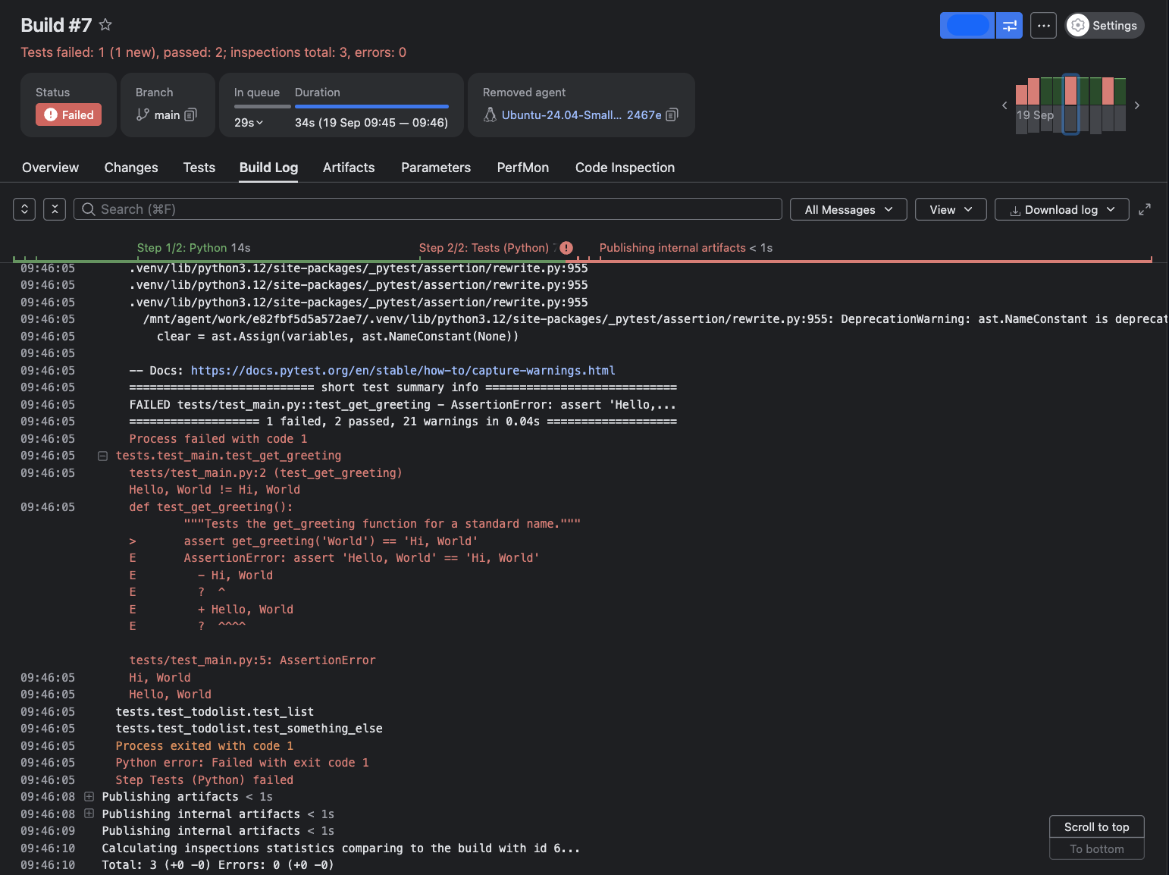Expand the Publishing artifacts log entry
This screenshot has width=1169, height=875.
[89, 797]
